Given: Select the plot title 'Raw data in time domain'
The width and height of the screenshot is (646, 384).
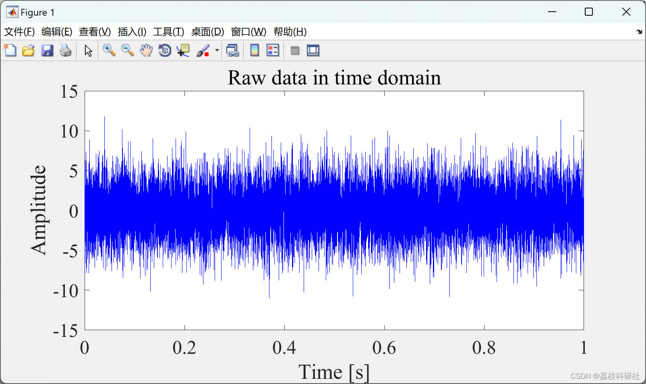Looking at the screenshot, I should [334, 78].
